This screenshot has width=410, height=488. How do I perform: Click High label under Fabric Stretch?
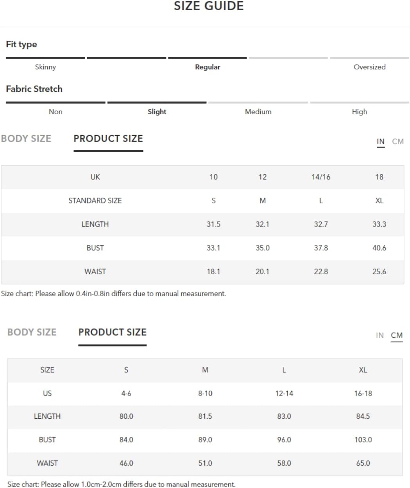[x=359, y=112]
